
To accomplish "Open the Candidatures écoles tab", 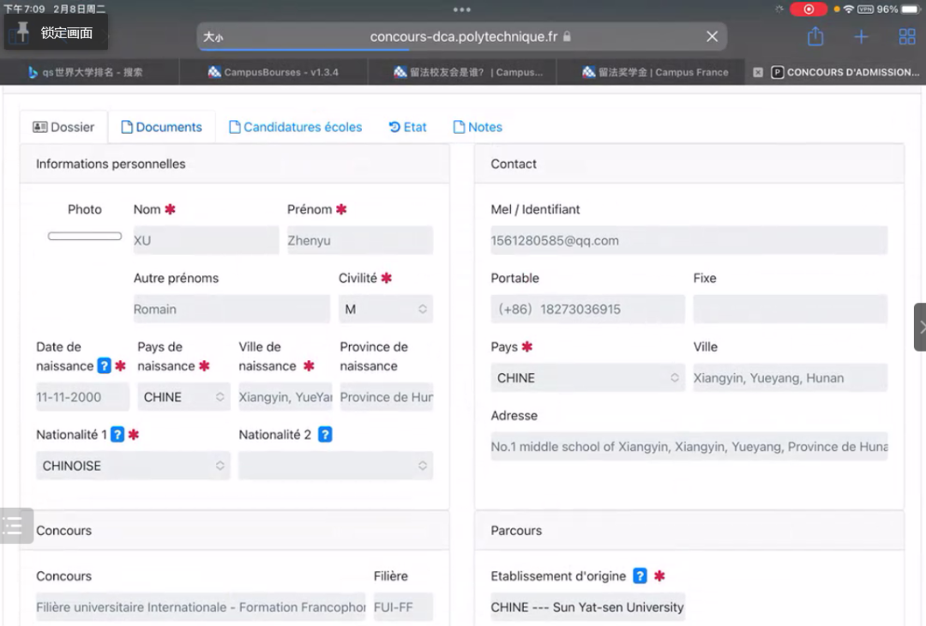I will (295, 127).
